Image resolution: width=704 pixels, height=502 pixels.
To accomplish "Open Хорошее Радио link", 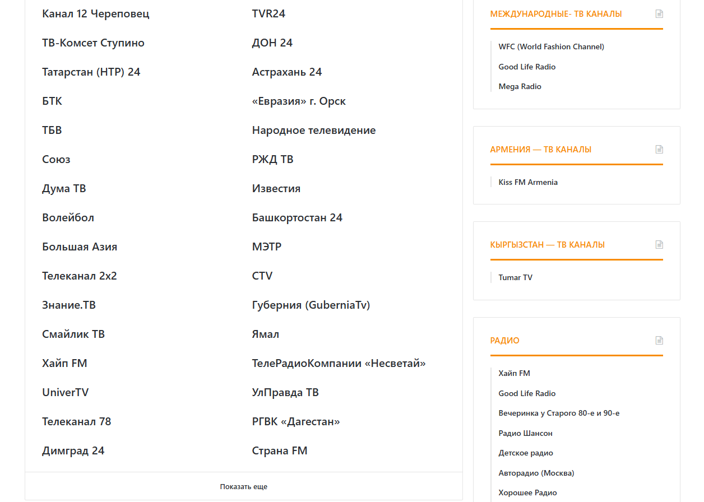I will tap(528, 493).
